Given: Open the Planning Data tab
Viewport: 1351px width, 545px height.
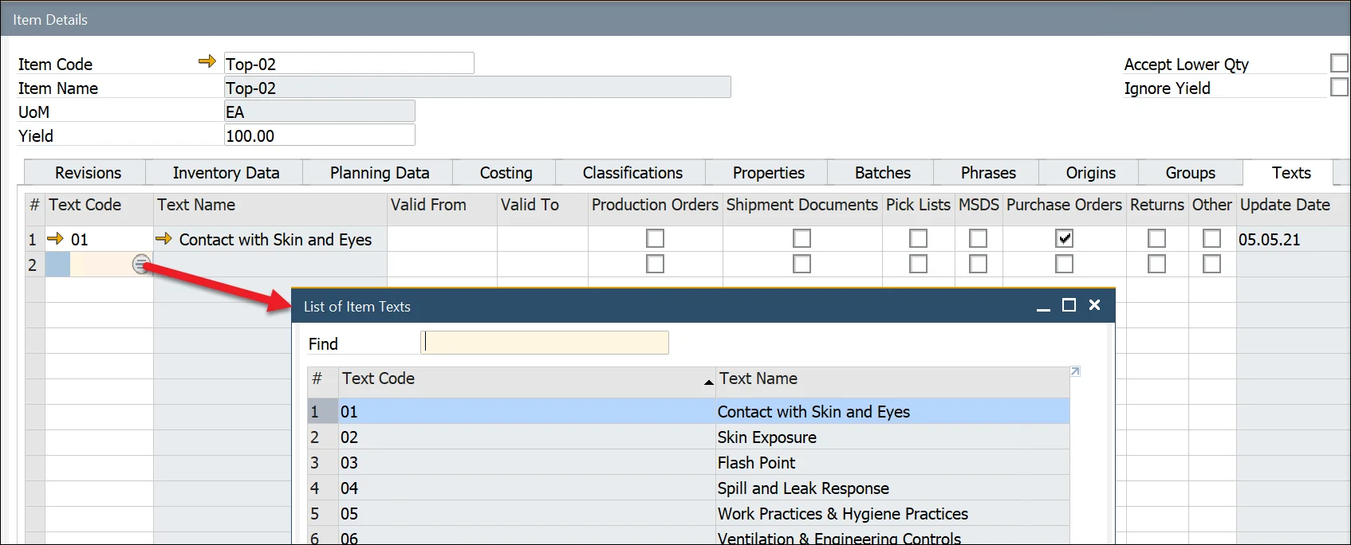Looking at the screenshot, I should pyautogui.click(x=378, y=173).
